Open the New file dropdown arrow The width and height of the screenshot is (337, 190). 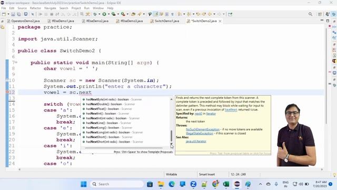point(8,14)
